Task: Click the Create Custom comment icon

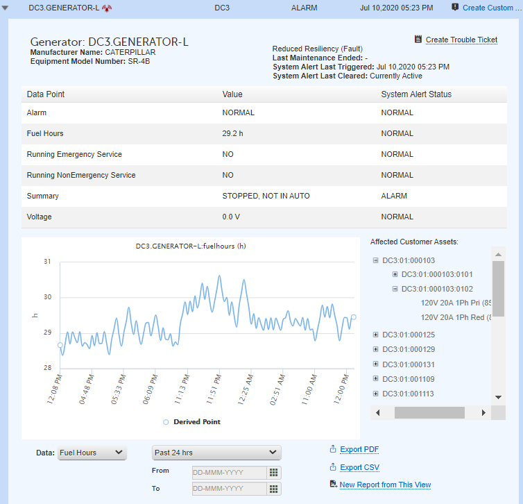Action: 455,8
